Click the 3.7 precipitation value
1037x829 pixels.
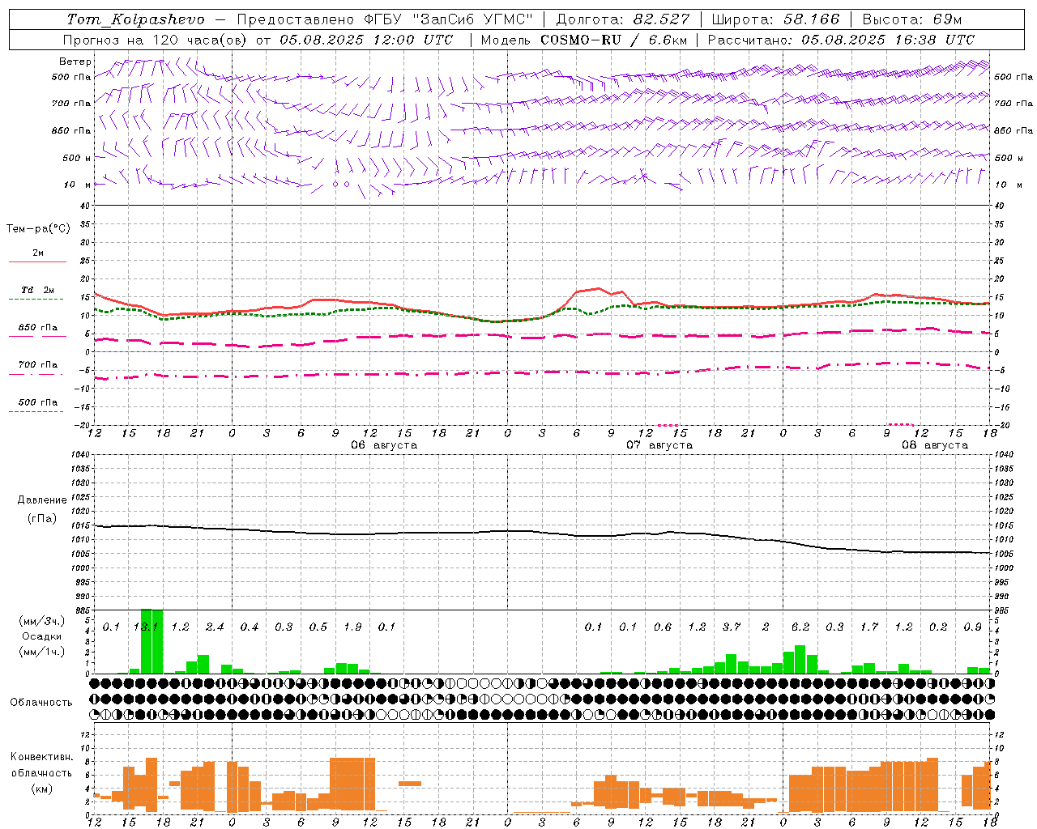(732, 627)
